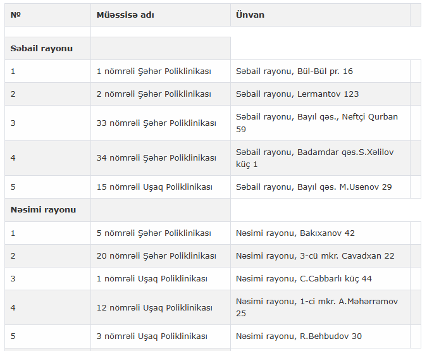Click the address "Nəsimi rayonu, Bakıxanov 42"

(295, 233)
